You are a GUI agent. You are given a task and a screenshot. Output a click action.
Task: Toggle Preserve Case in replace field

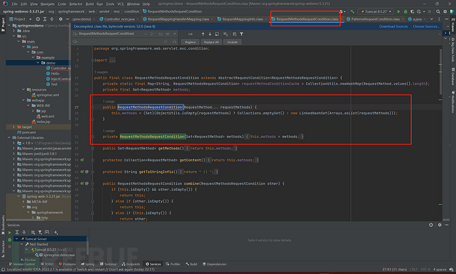click(x=174, y=42)
